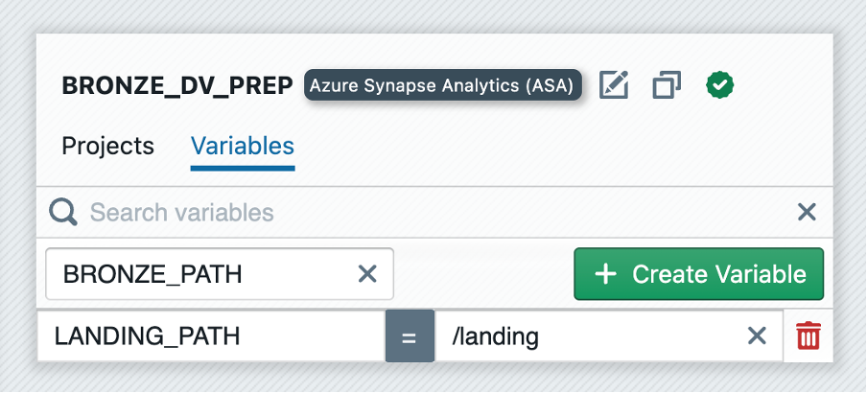Click the green verified checkmark badge
Viewport: 867px width, 393px height.
(x=719, y=85)
